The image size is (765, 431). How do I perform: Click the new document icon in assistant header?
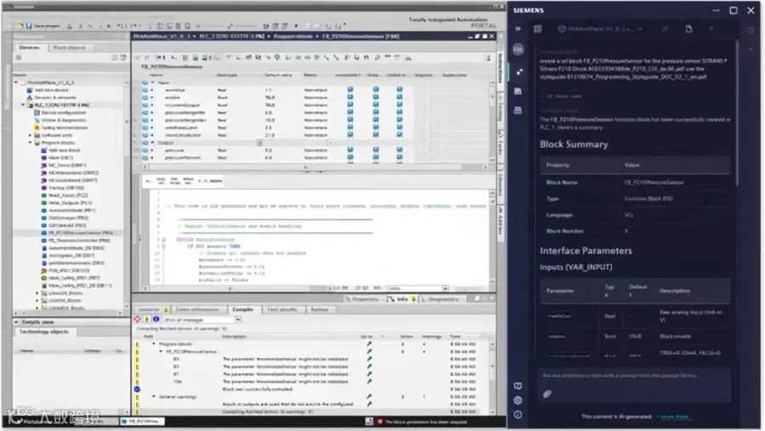pos(688,29)
